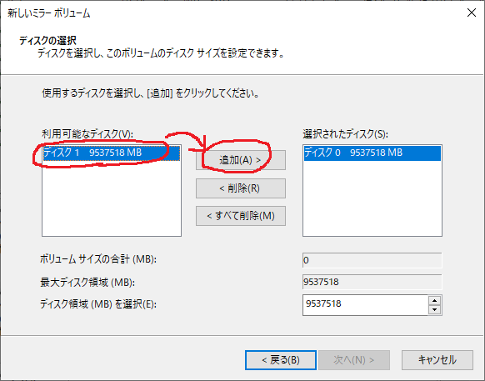The height and width of the screenshot is (381, 485).
Task: Click the キャンセル cancel button
Action: coord(437,360)
